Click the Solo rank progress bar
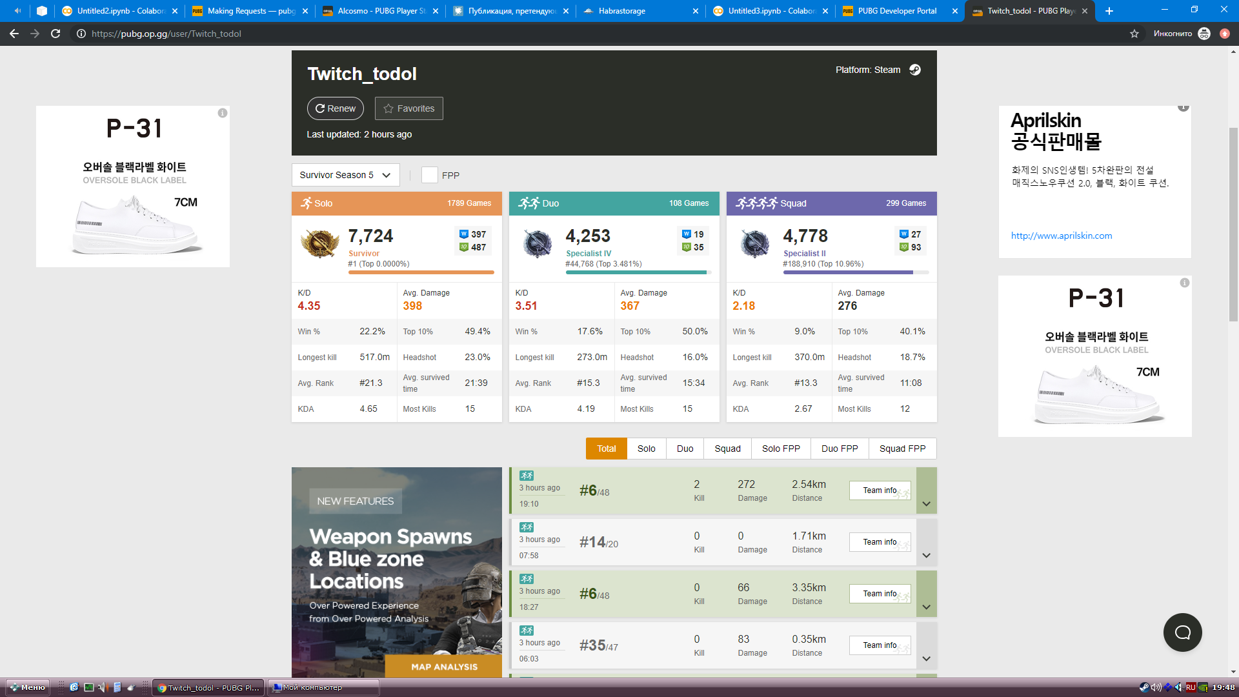 tap(421, 272)
